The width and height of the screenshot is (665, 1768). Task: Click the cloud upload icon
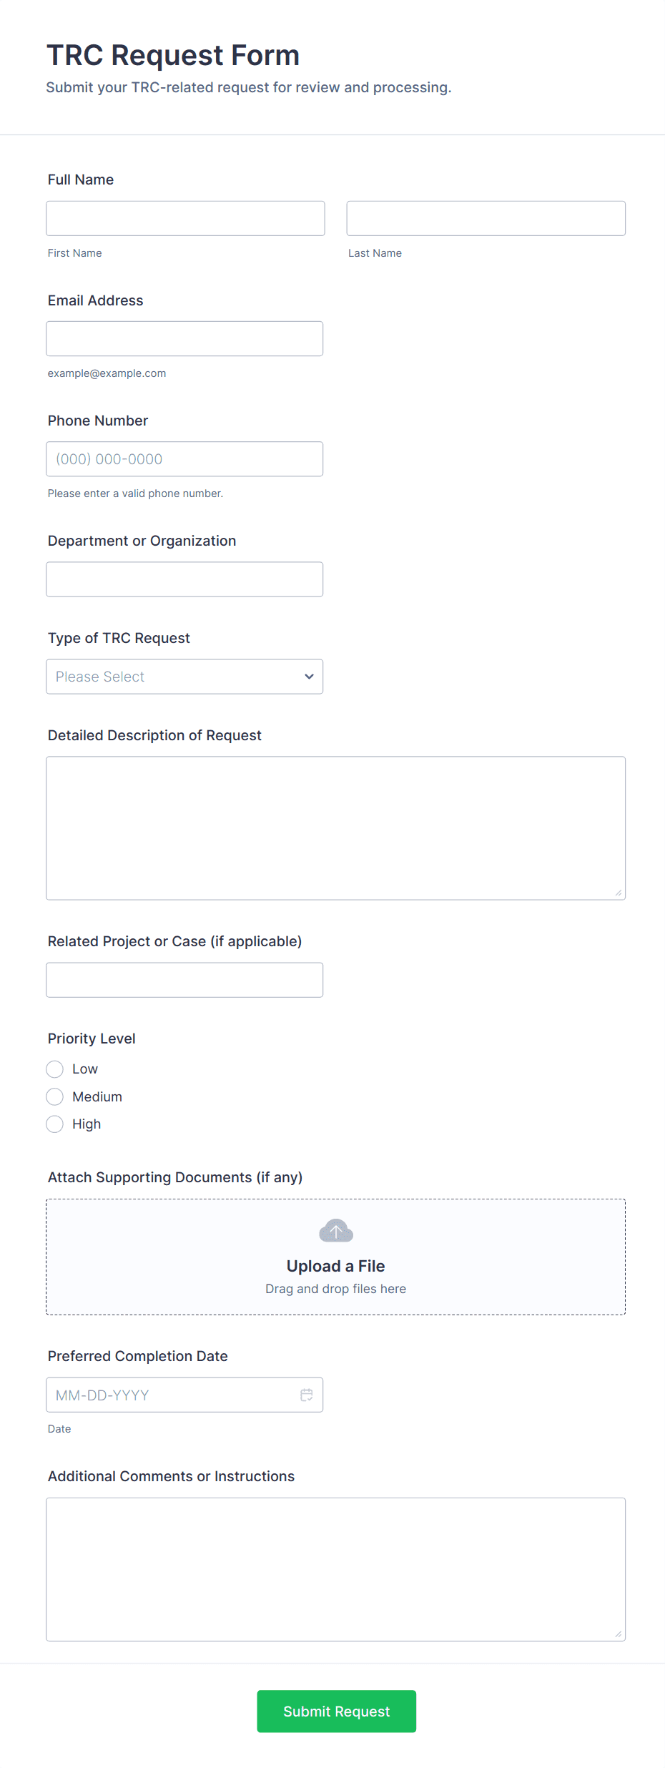click(335, 1231)
